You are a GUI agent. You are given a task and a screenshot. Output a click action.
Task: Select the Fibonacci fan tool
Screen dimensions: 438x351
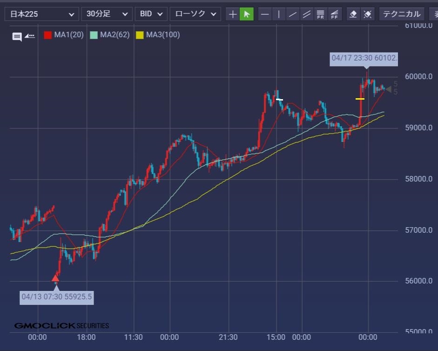coord(334,14)
